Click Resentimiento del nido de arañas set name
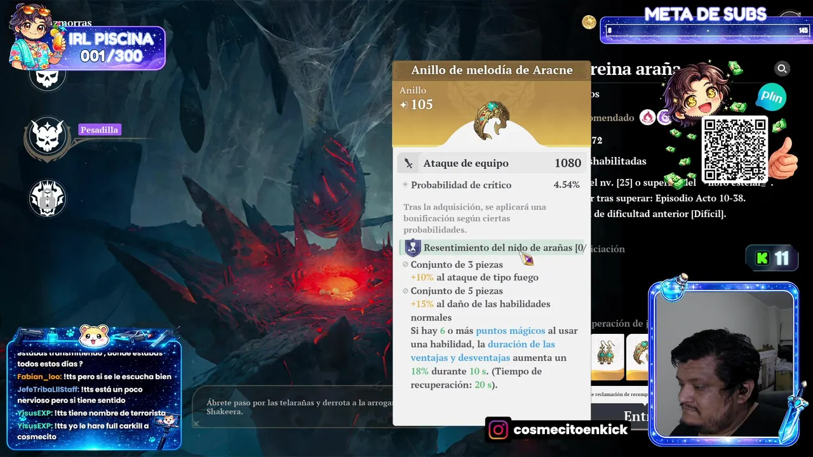The image size is (813, 457). click(x=504, y=248)
